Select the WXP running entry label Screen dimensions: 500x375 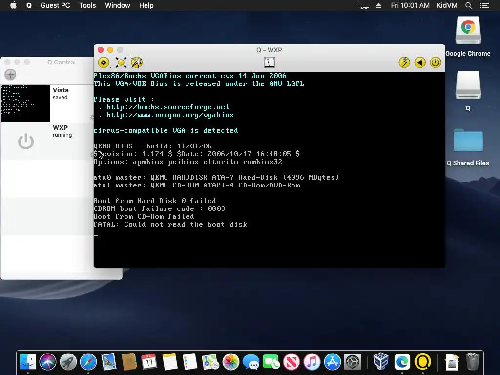(x=62, y=135)
